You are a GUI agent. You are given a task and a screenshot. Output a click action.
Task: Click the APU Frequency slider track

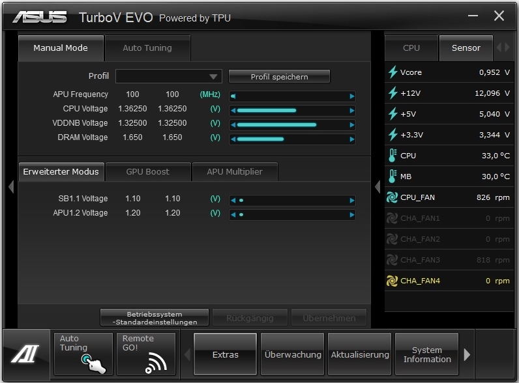click(x=293, y=96)
